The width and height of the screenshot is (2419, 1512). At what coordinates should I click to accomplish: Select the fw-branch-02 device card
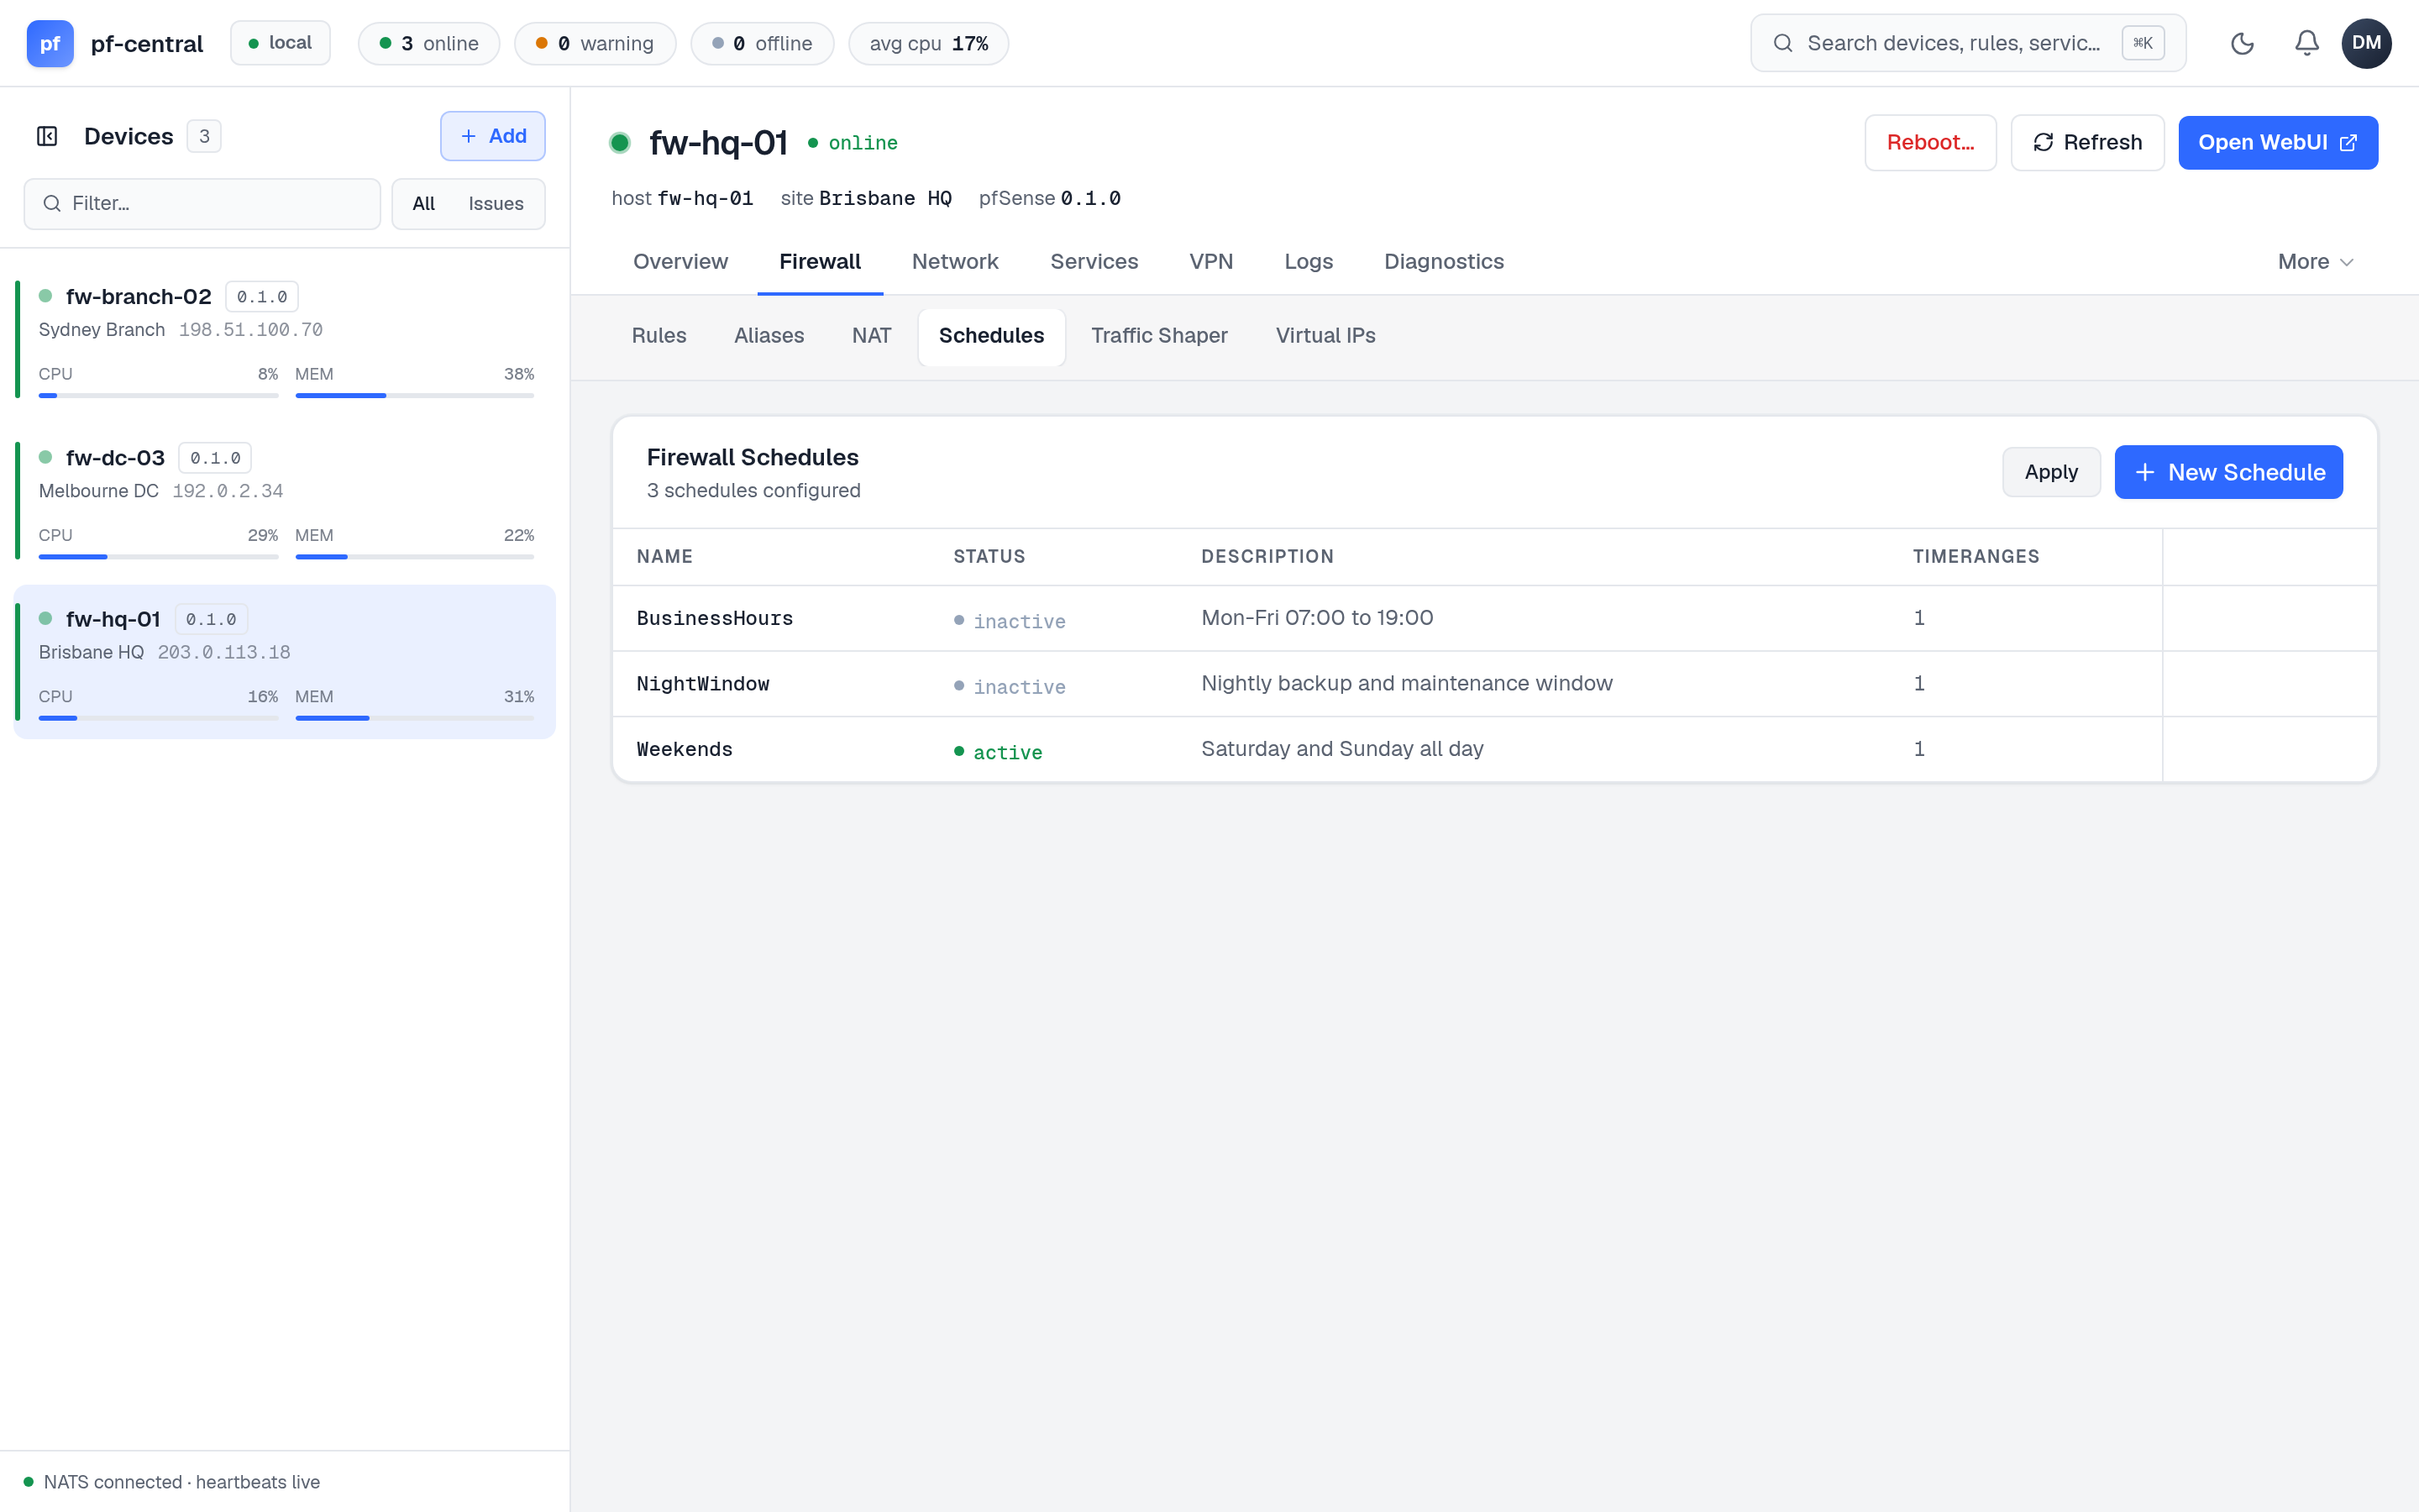pyautogui.click(x=285, y=340)
